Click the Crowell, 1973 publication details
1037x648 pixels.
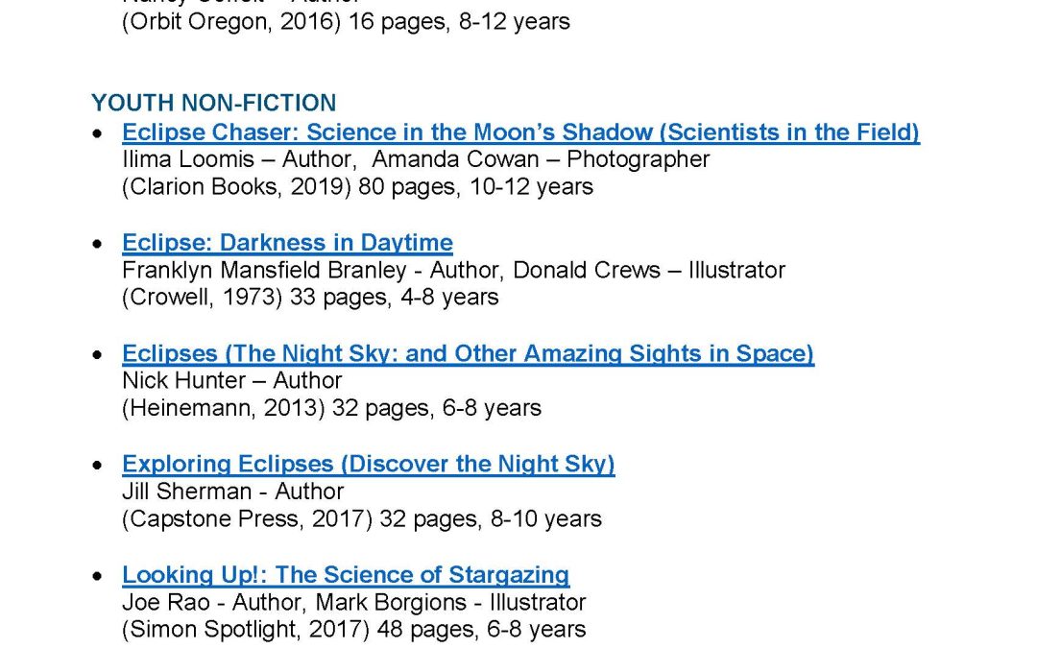[x=310, y=298]
